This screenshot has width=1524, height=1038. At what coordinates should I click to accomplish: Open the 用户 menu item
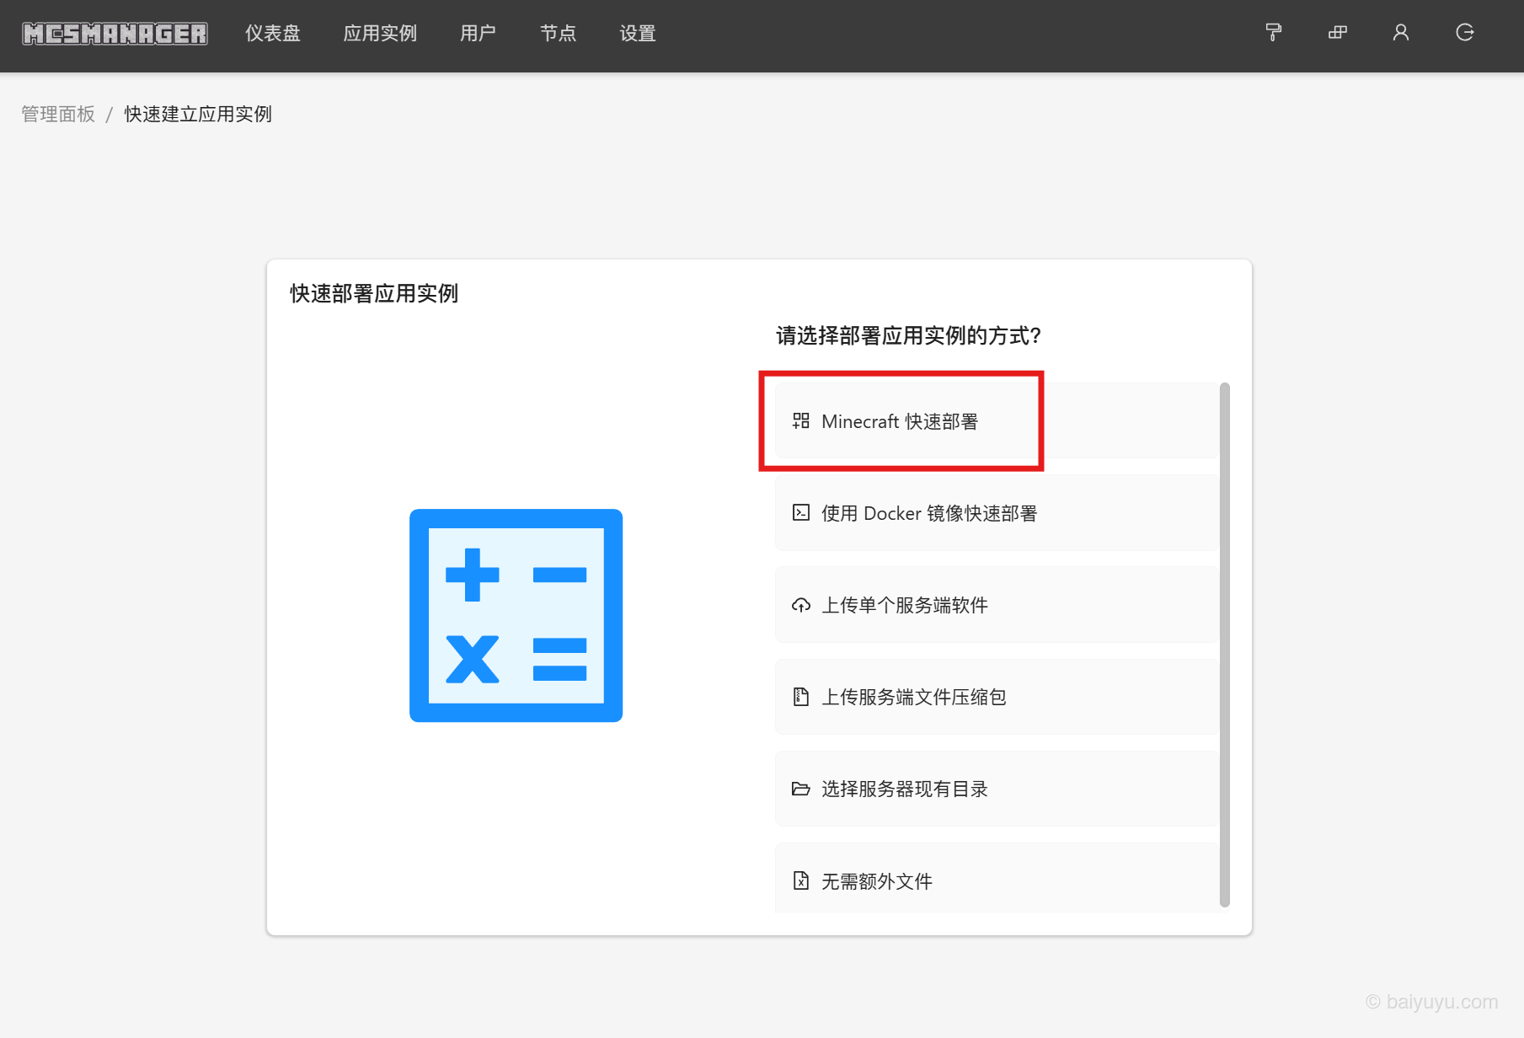coord(478,34)
